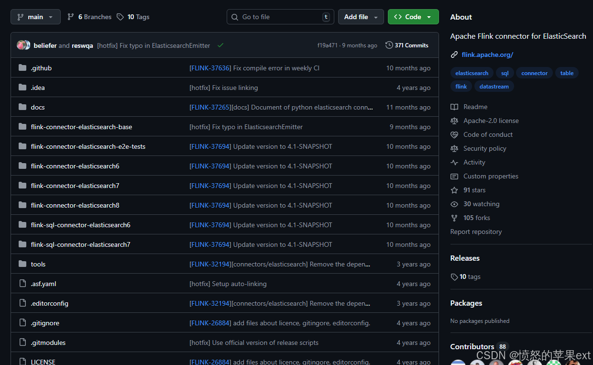The width and height of the screenshot is (593, 365).
Task: Select the flink topic tag
Action: pos(461,87)
